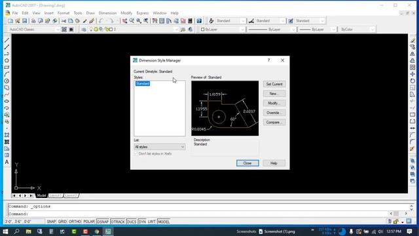The width and height of the screenshot is (419, 236).
Task: Click the Plot (print) icon
Action: 33,21
